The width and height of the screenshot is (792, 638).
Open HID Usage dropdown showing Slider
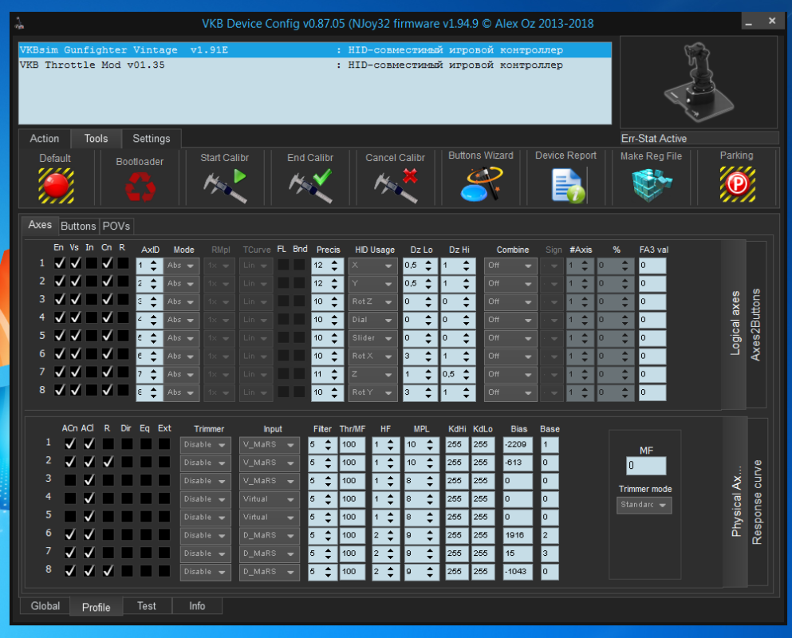[x=372, y=338]
